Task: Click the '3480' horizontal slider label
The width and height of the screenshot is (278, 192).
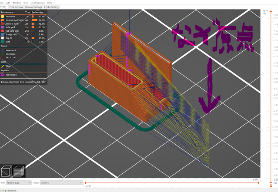Action: (x=255, y=180)
